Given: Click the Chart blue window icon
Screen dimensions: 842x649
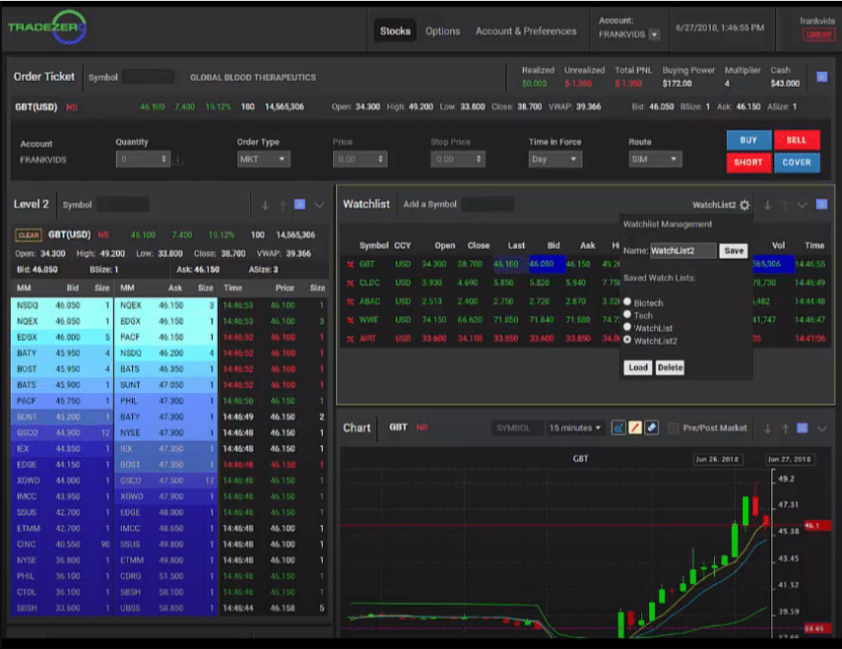Looking at the screenshot, I should pos(803,427).
